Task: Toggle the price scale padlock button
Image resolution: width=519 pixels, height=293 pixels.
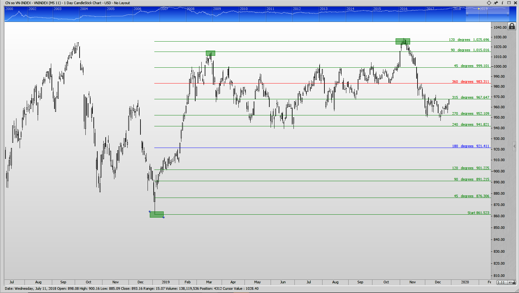Action: pos(512,26)
